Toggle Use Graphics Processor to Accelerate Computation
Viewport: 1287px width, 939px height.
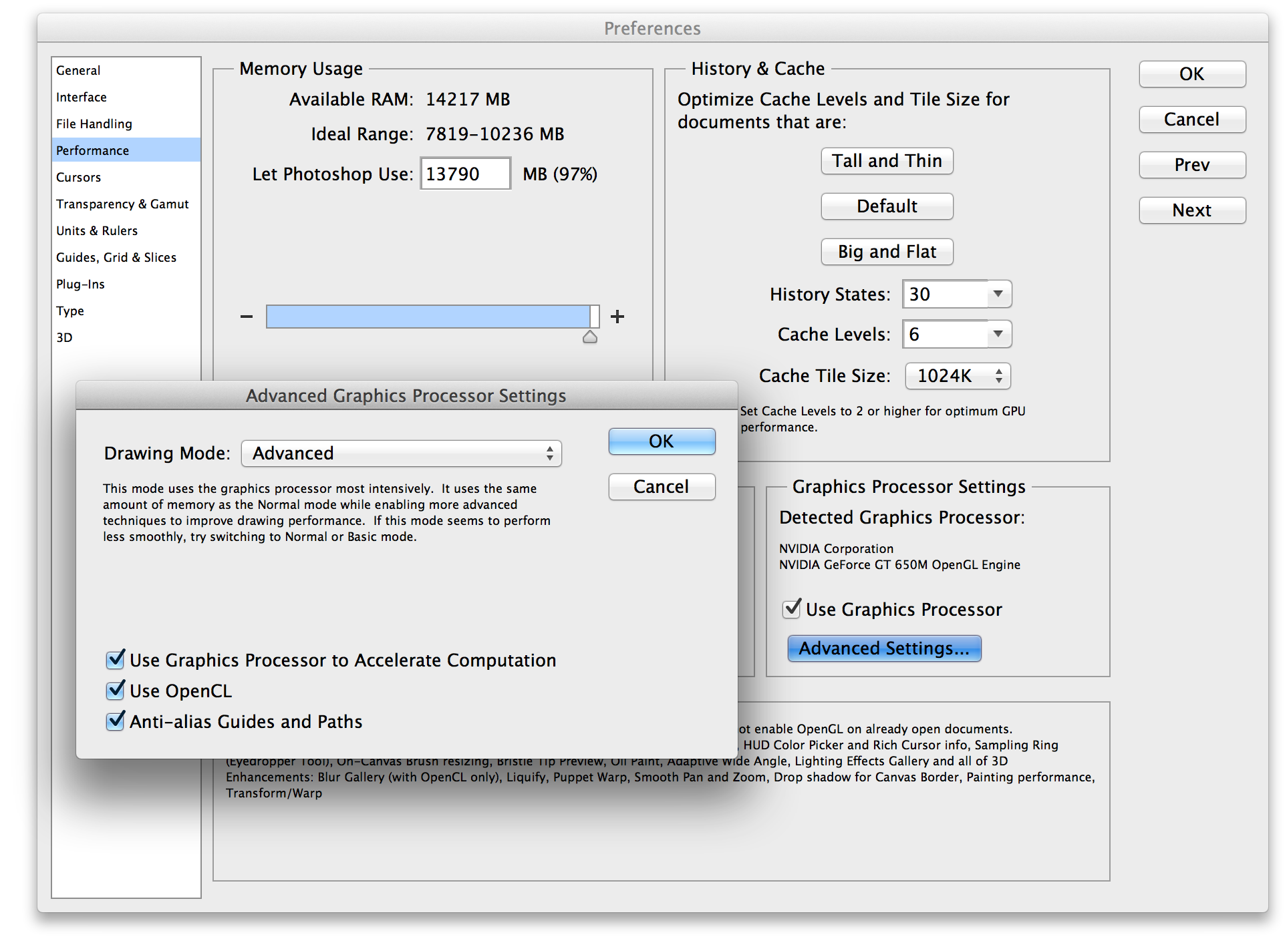pyautogui.click(x=116, y=659)
